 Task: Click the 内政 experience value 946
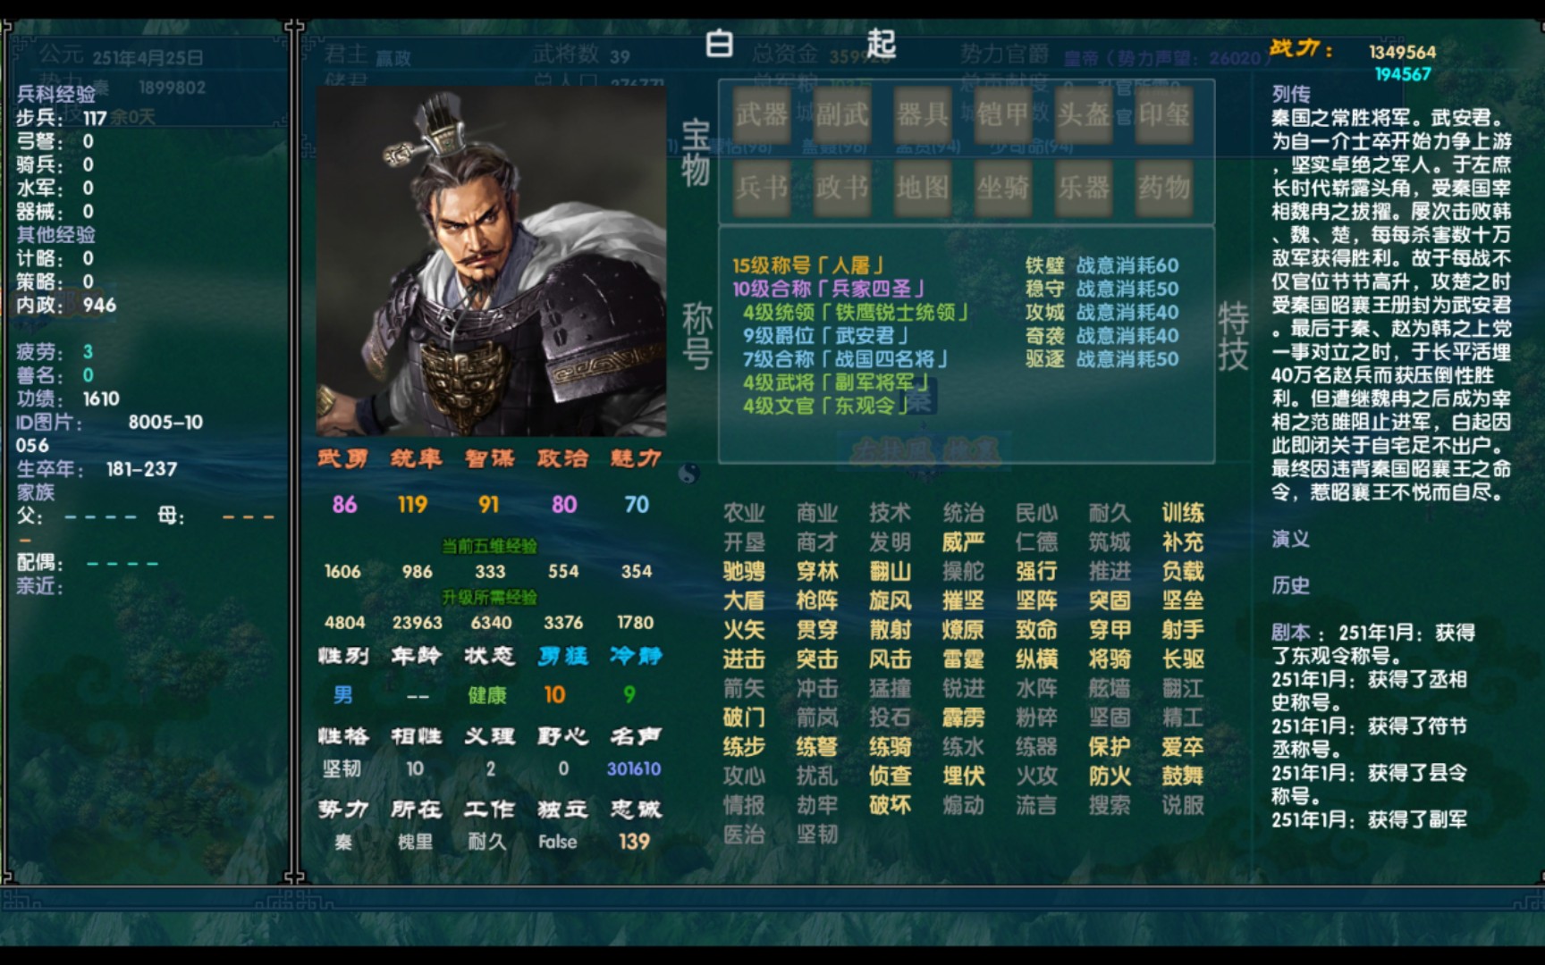pyautogui.click(x=99, y=305)
